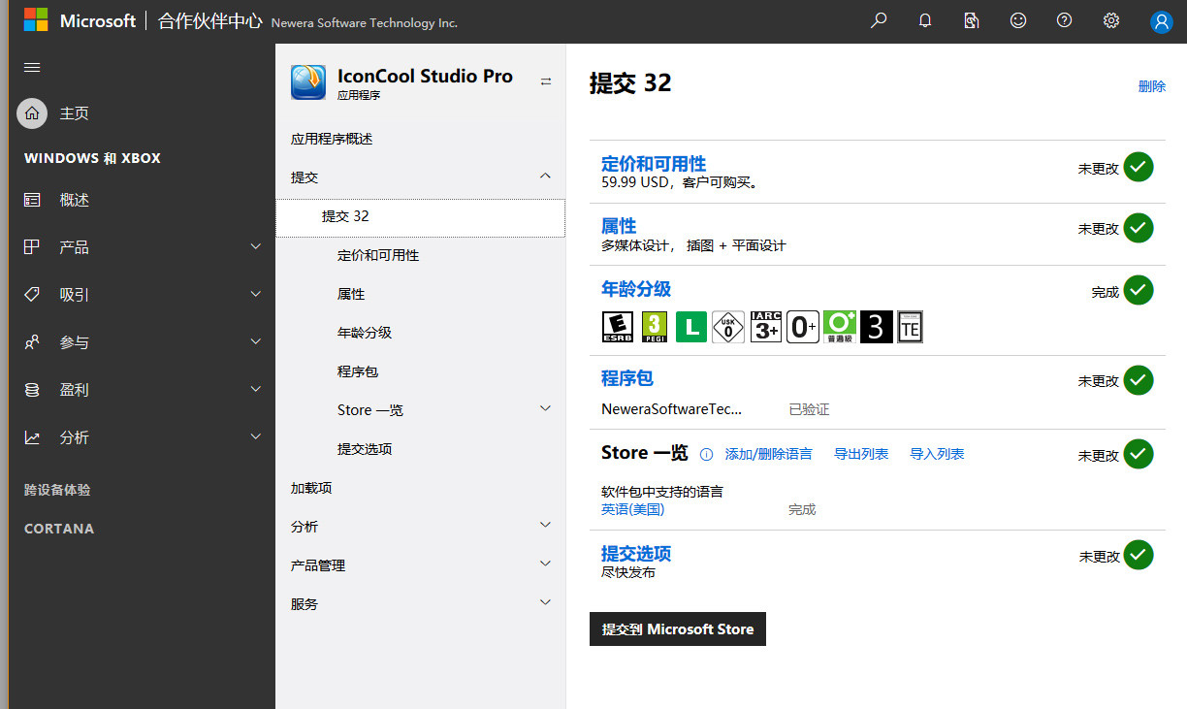Open 跨设备体验 in sidebar
Image resolution: width=1187 pixels, height=709 pixels.
[x=57, y=490]
